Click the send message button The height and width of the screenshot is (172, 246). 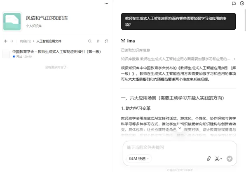pyautogui.click(x=230, y=159)
